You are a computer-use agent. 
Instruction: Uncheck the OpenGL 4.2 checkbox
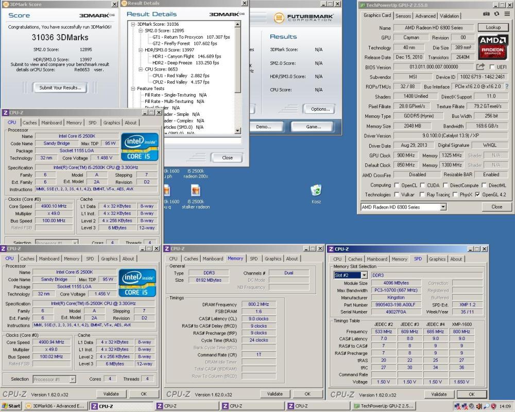coord(477,195)
